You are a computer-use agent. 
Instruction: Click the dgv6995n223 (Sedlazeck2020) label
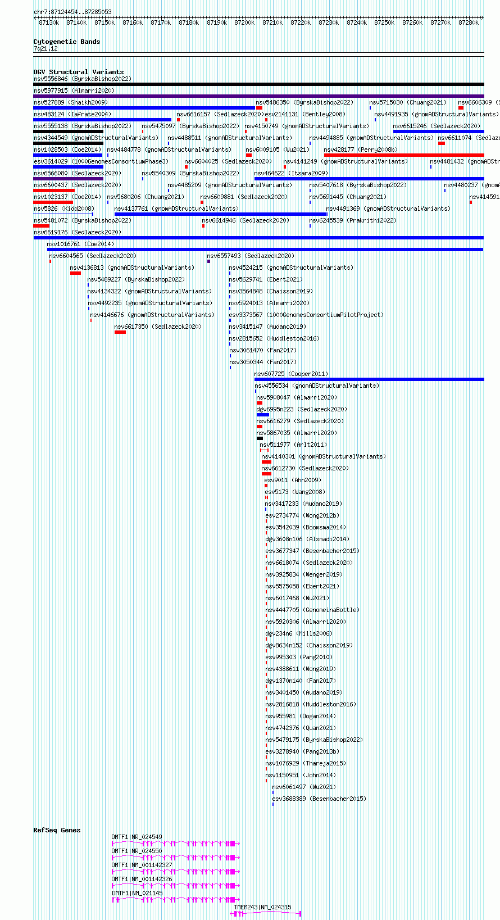(x=302, y=409)
